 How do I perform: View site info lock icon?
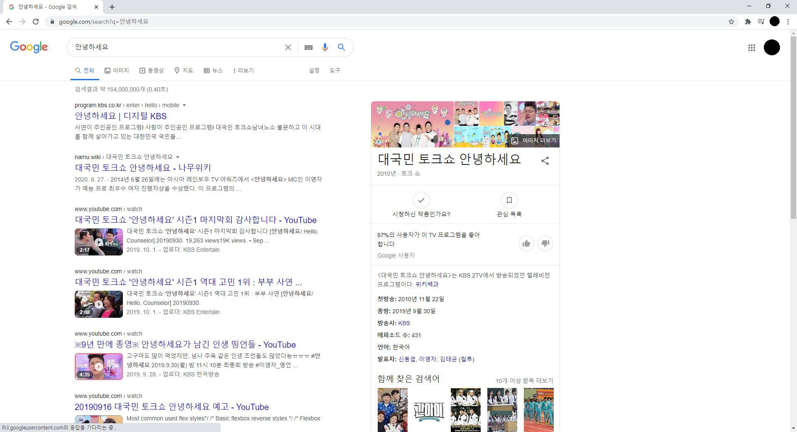[x=52, y=22]
